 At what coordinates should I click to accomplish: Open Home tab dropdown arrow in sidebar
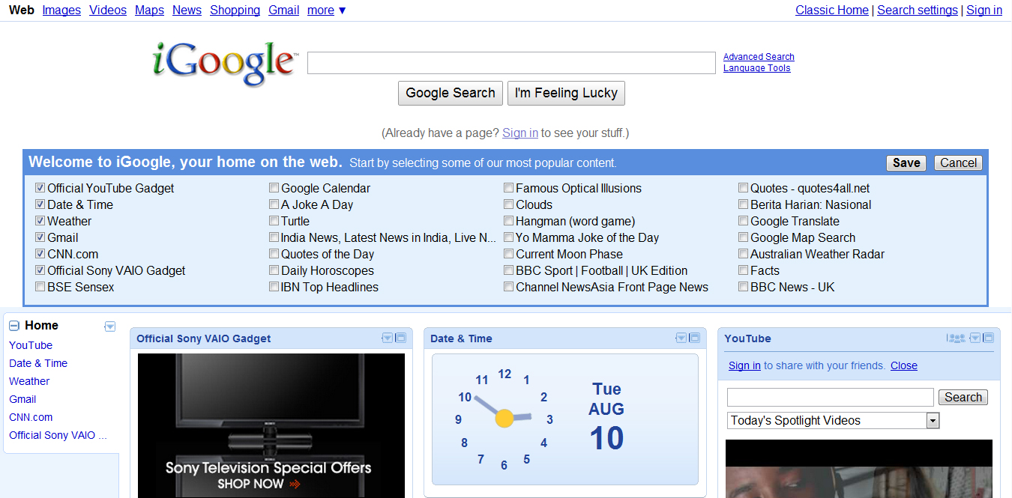click(x=110, y=327)
